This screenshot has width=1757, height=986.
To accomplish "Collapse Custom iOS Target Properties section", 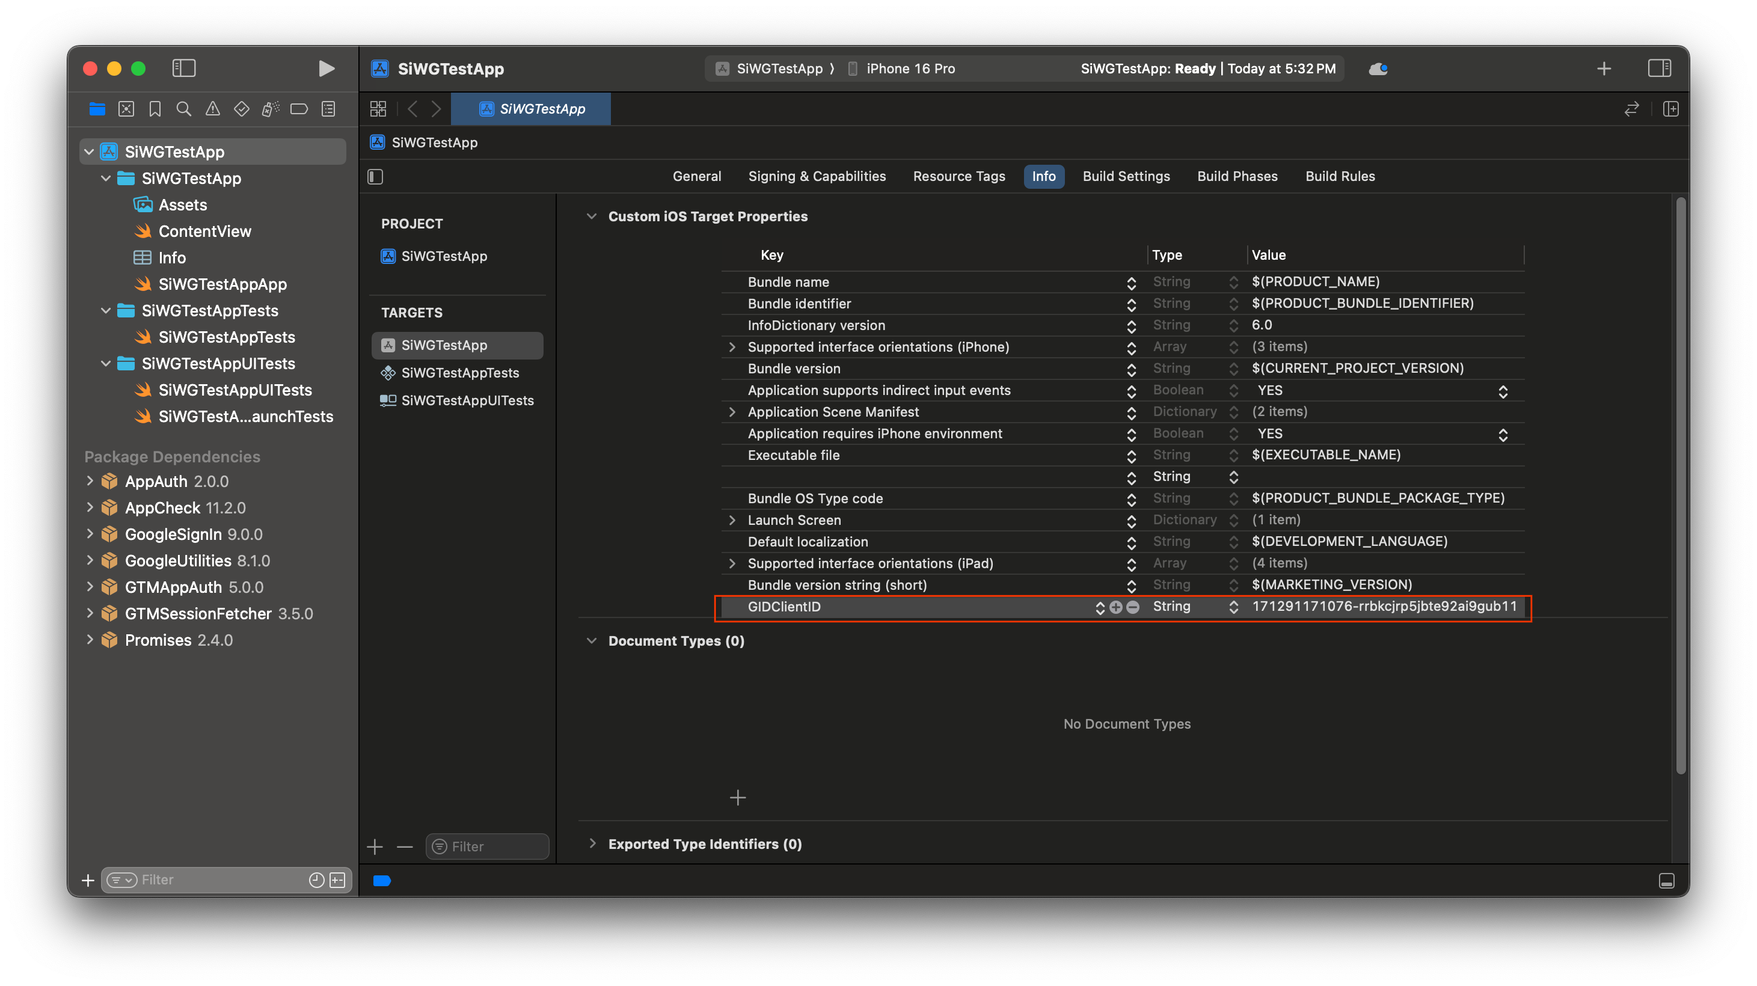I will pos(591,216).
